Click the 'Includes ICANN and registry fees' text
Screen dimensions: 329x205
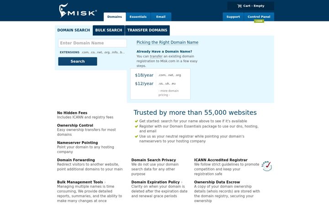[85, 118]
